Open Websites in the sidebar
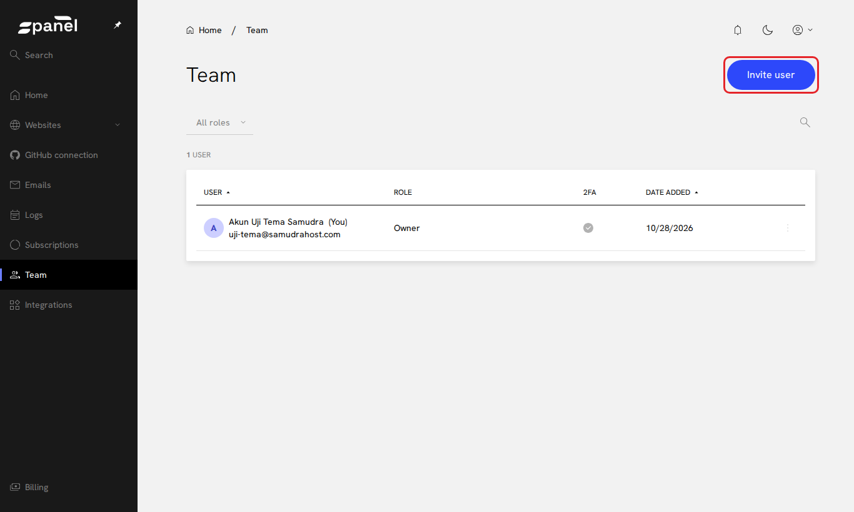The image size is (854, 512). [69, 125]
